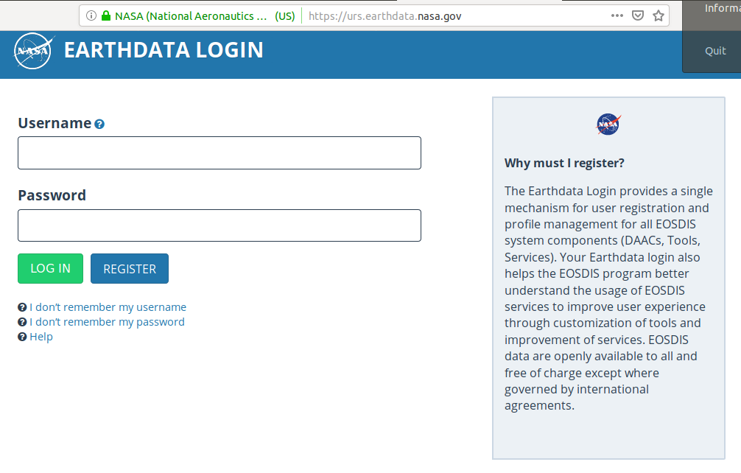Click the question mark beside username recovery link
Screen dimensions: 741x473
[21, 306]
